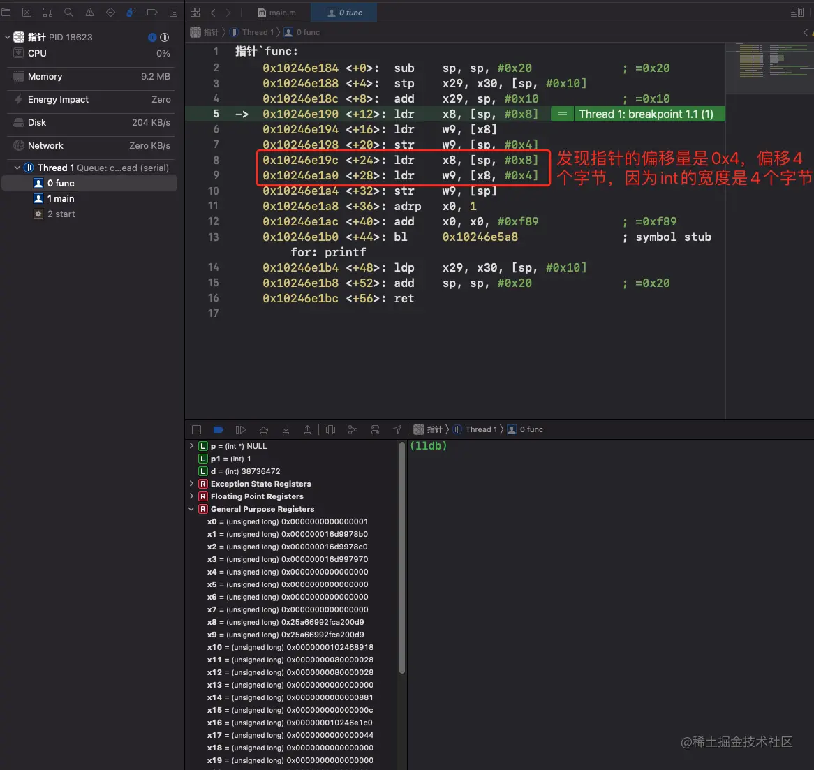This screenshot has height=770, width=814.
Task: Click the variables view vertical scrollbar
Action: (x=402, y=558)
